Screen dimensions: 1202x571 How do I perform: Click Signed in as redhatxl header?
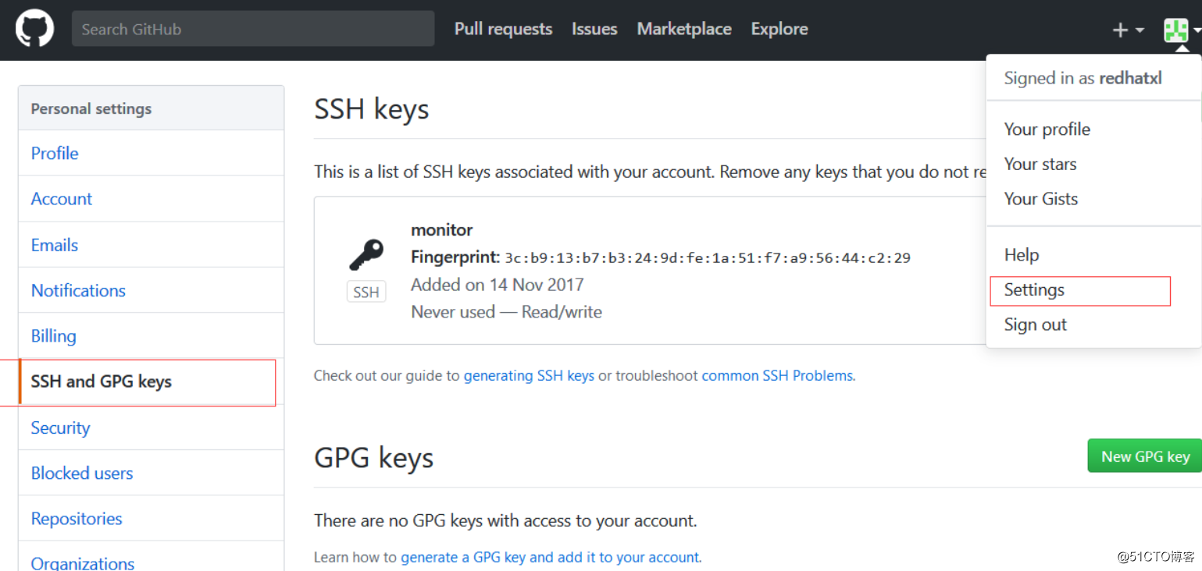[1083, 78]
